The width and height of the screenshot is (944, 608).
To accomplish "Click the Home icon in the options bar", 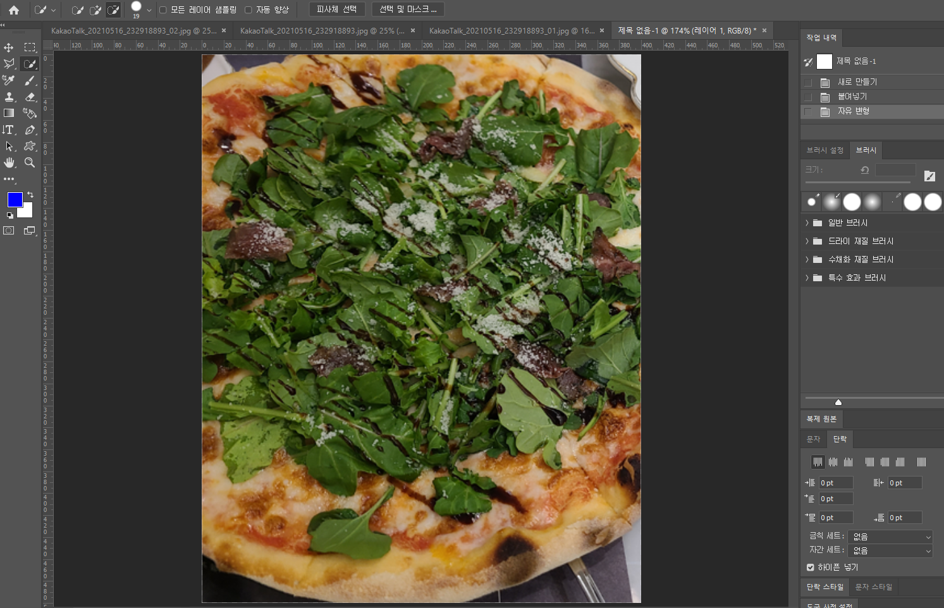I will pos(13,9).
